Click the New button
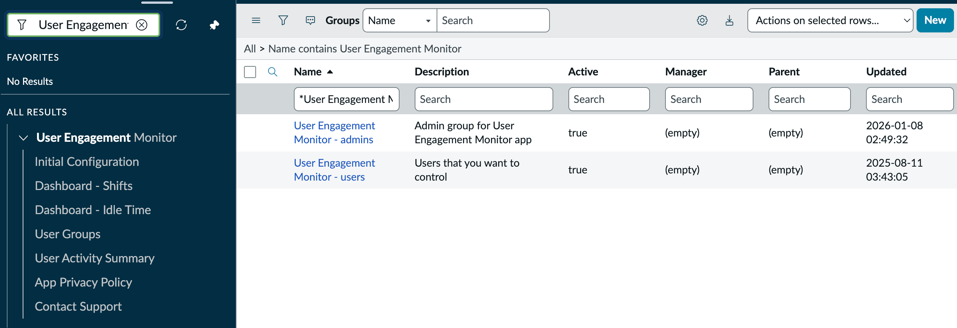The height and width of the screenshot is (328, 957). coord(935,20)
